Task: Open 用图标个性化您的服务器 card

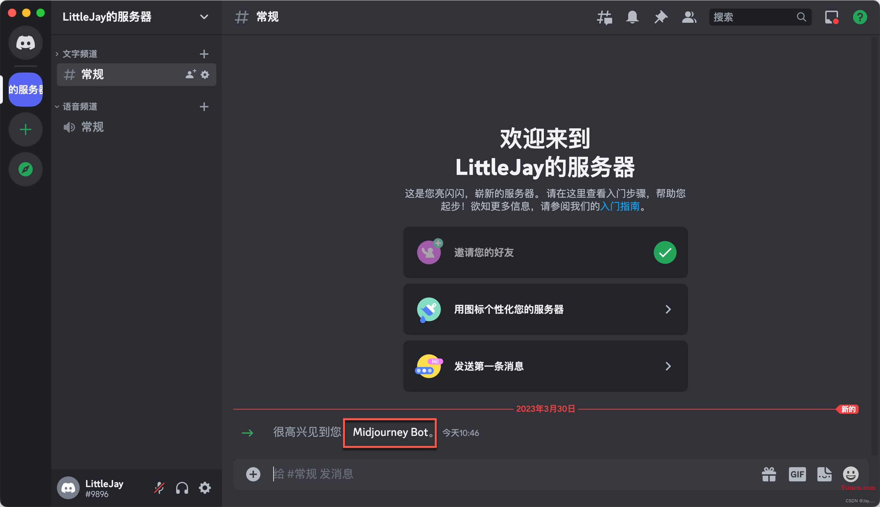Action: click(x=545, y=309)
